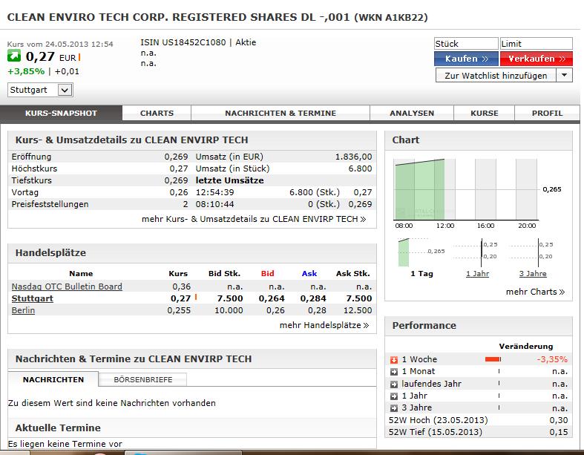
Task: Select the 1 Jahr mini chart thumbnail
Action: [x=476, y=253]
